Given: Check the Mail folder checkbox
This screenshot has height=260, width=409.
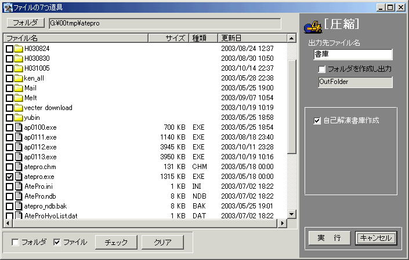Looking at the screenshot, I should pyautogui.click(x=9, y=88).
